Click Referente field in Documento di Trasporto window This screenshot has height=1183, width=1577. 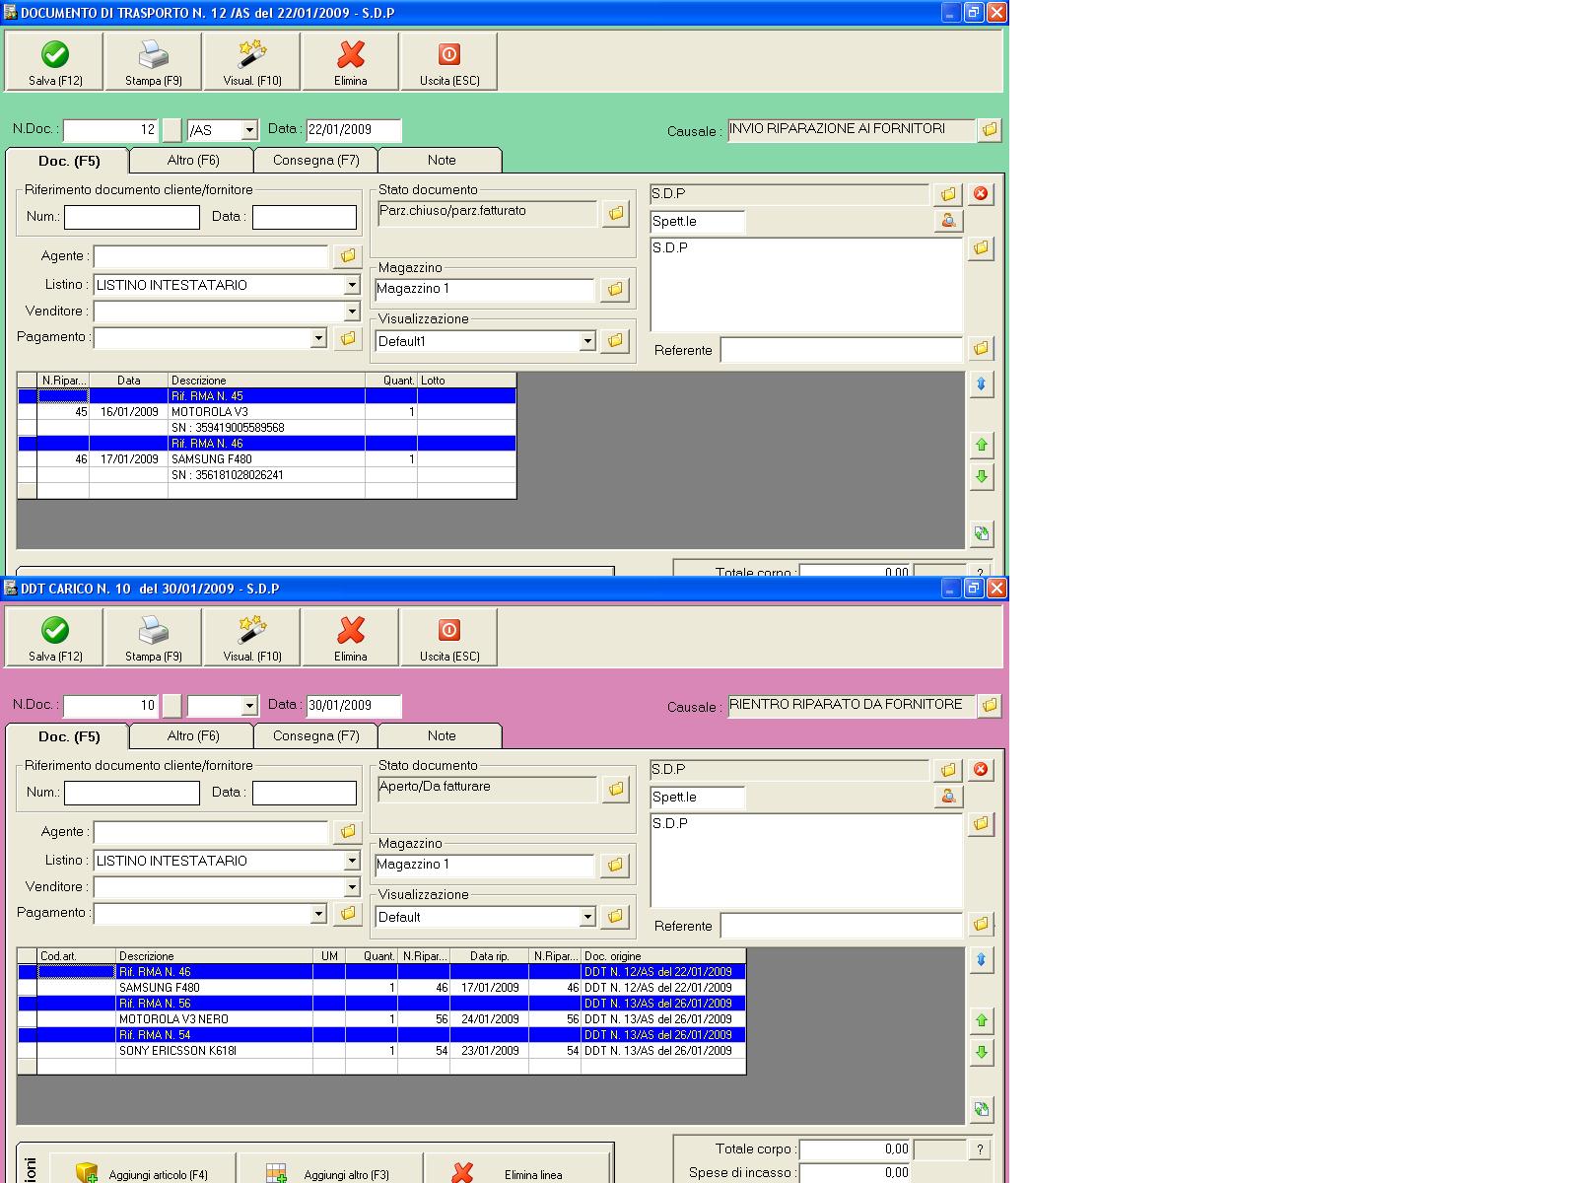point(841,350)
